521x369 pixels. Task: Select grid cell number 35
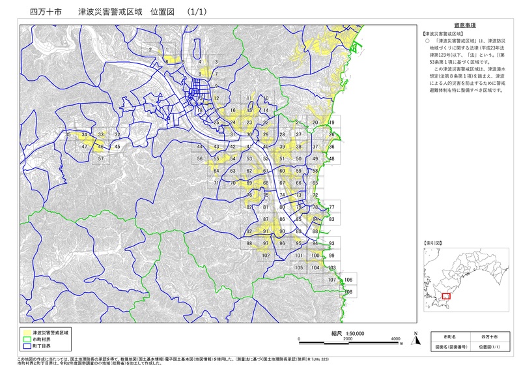click(68, 134)
